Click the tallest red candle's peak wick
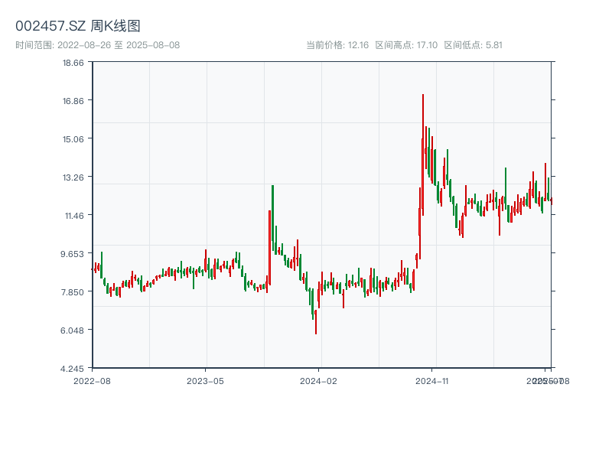612x459 pixels. coord(422,96)
